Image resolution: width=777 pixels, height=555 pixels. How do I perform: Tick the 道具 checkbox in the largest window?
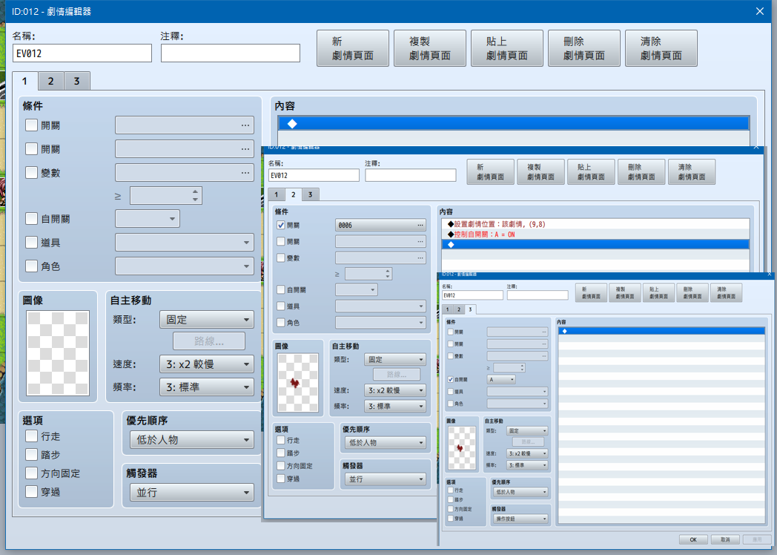pos(31,242)
